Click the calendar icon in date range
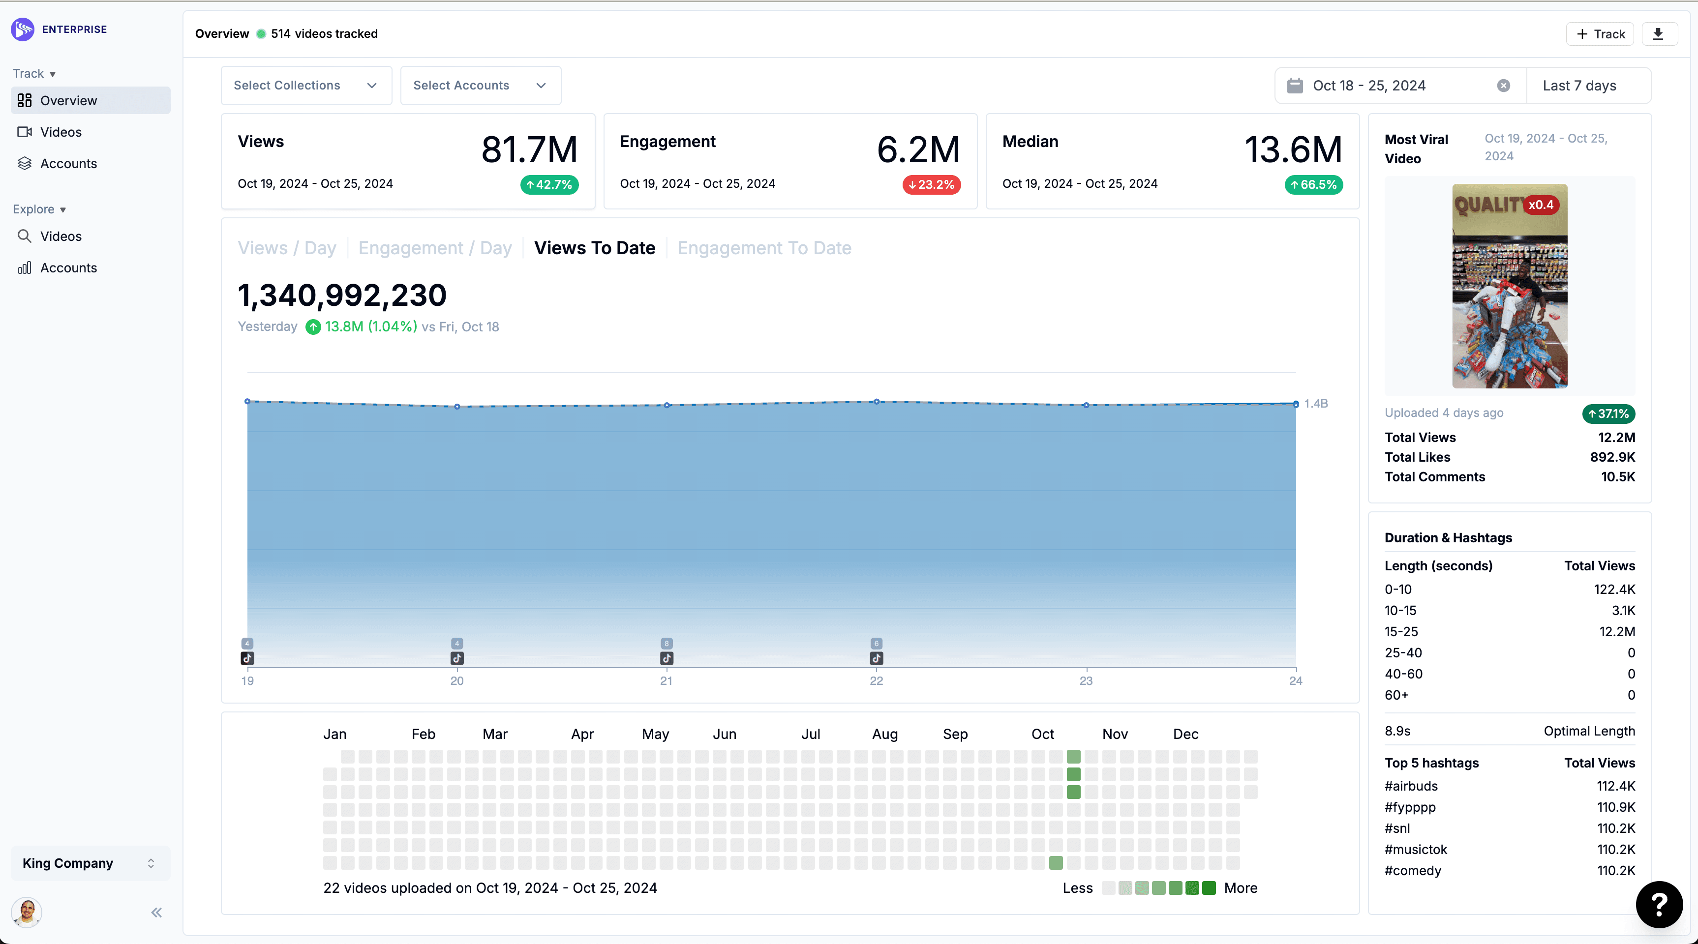This screenshot has height=944, width=1698. tap(1295, 86)
